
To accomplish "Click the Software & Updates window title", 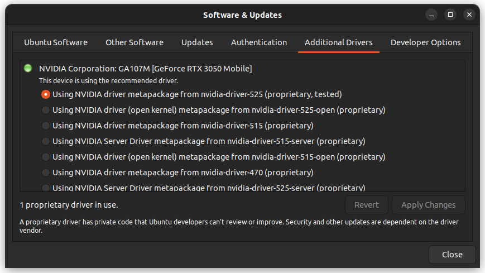I will point(242,15).
